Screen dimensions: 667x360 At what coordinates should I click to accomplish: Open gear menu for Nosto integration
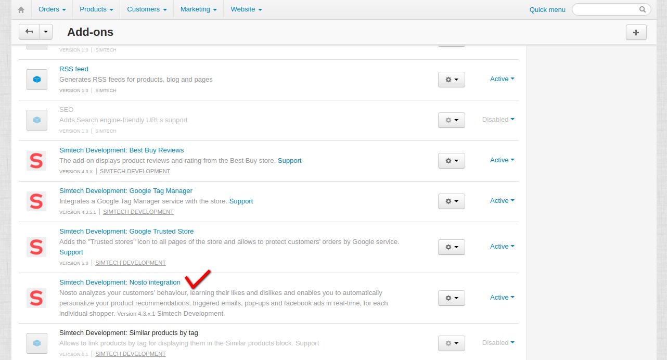(451, 298)
